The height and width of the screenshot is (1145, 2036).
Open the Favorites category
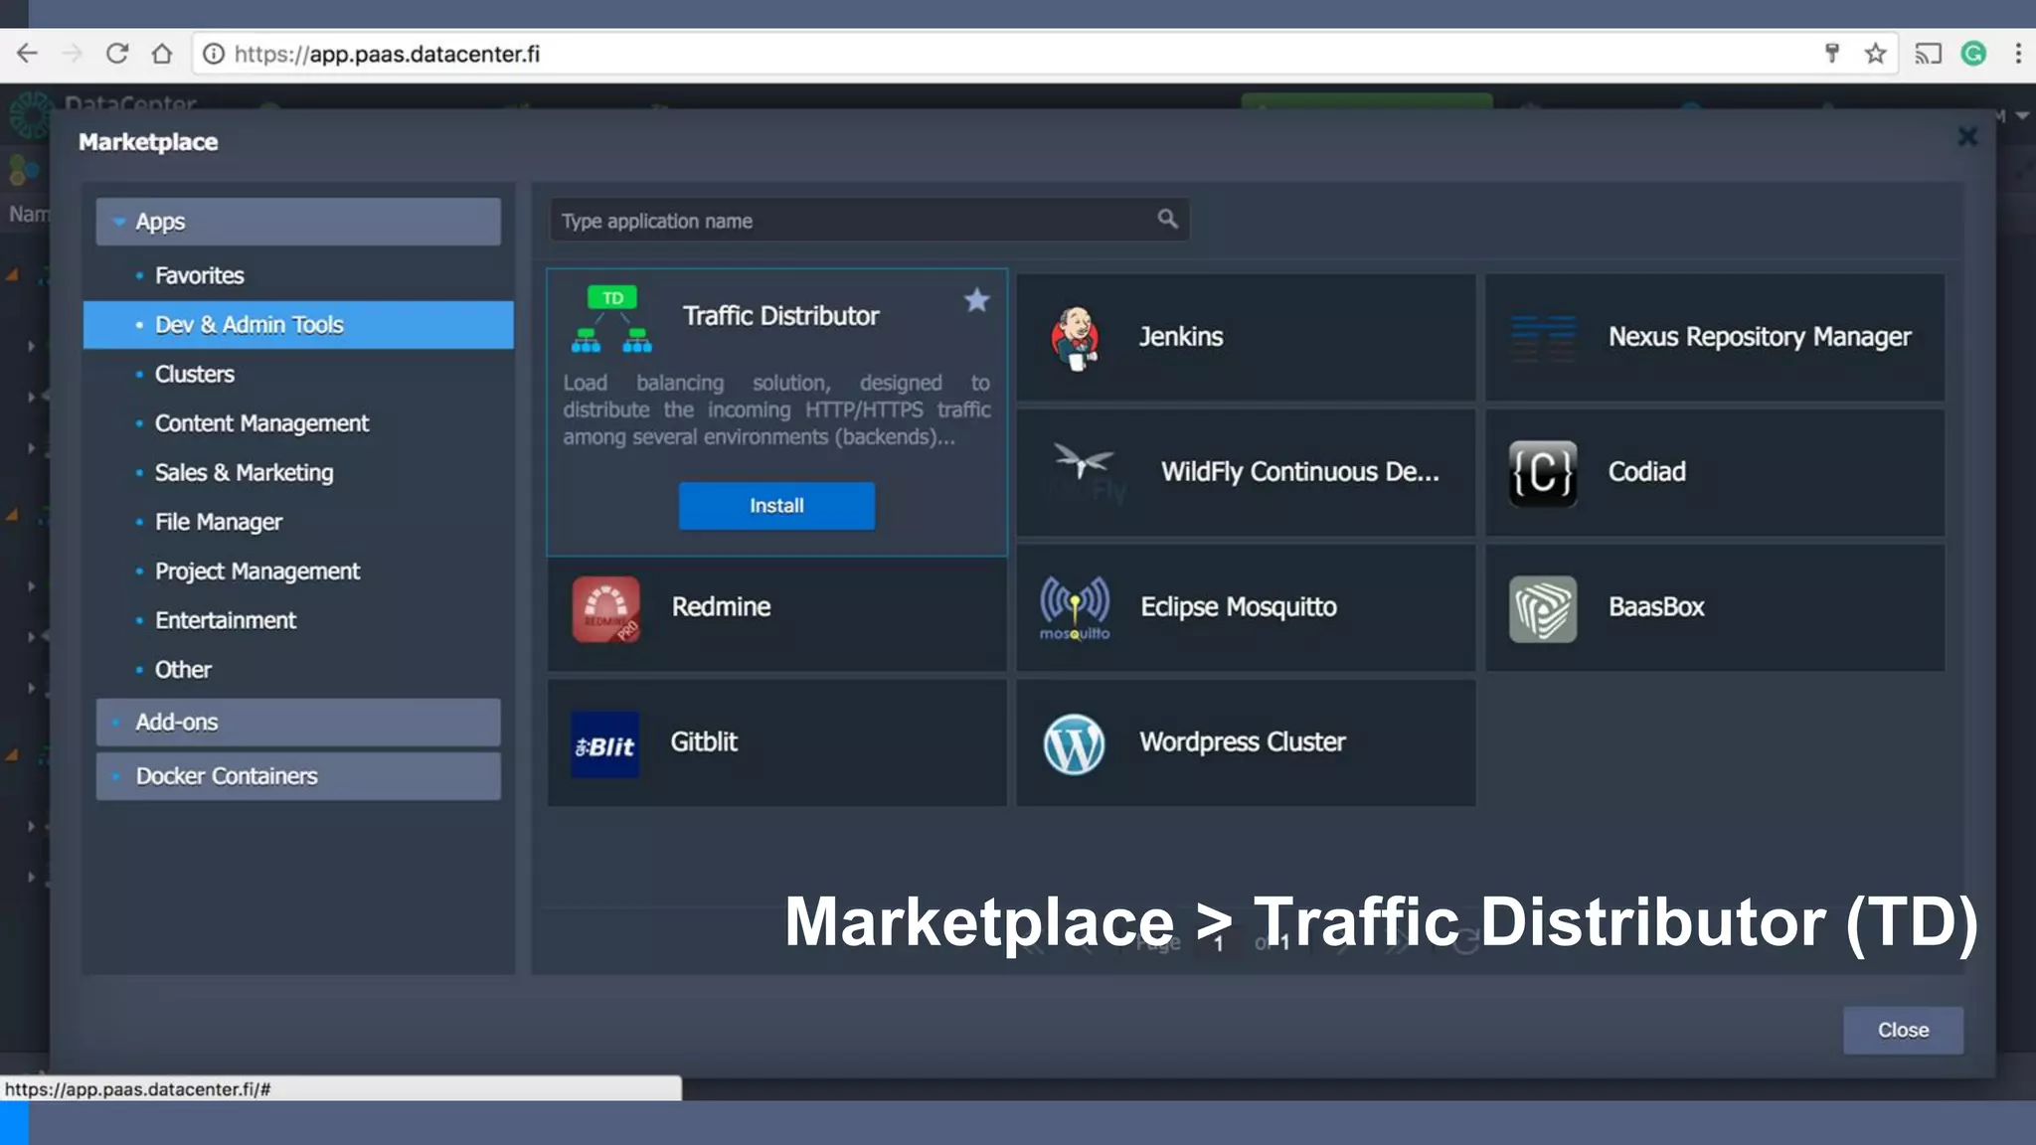click(x=199, y=275)
